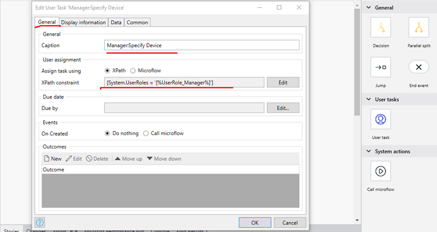Click the editor vertical scrollbar thumb

pyautogui.click(x=357, y=62)
